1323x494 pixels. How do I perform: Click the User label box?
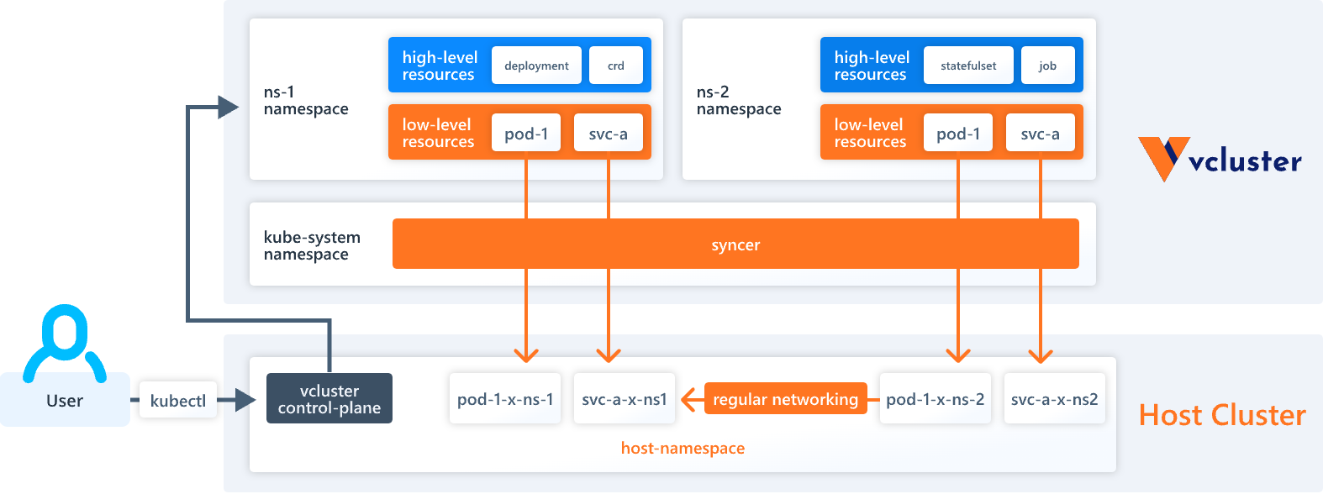pyautogui.click(x=65, y=400)
